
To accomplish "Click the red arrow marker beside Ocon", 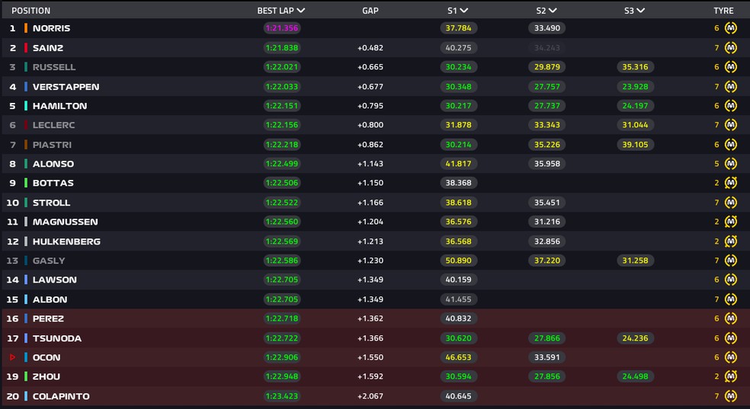I will [x=12, y=357].
